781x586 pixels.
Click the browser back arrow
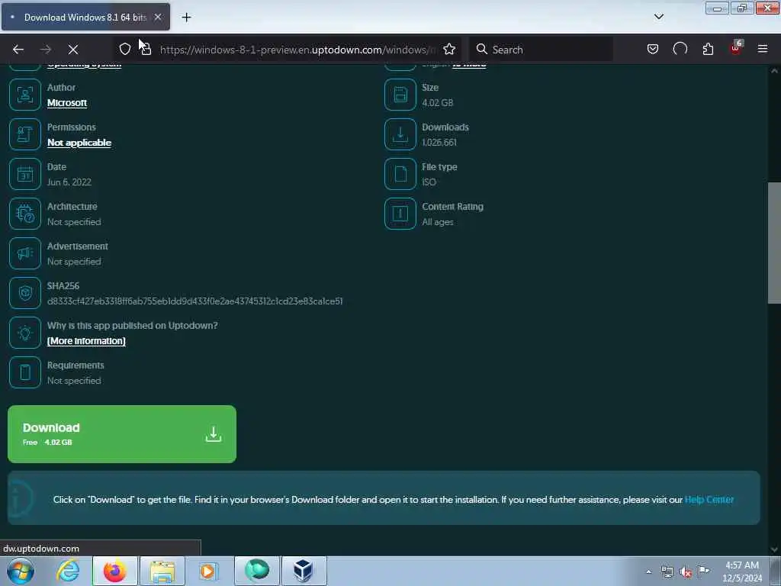pyautogui.click(x=18, y=50)
